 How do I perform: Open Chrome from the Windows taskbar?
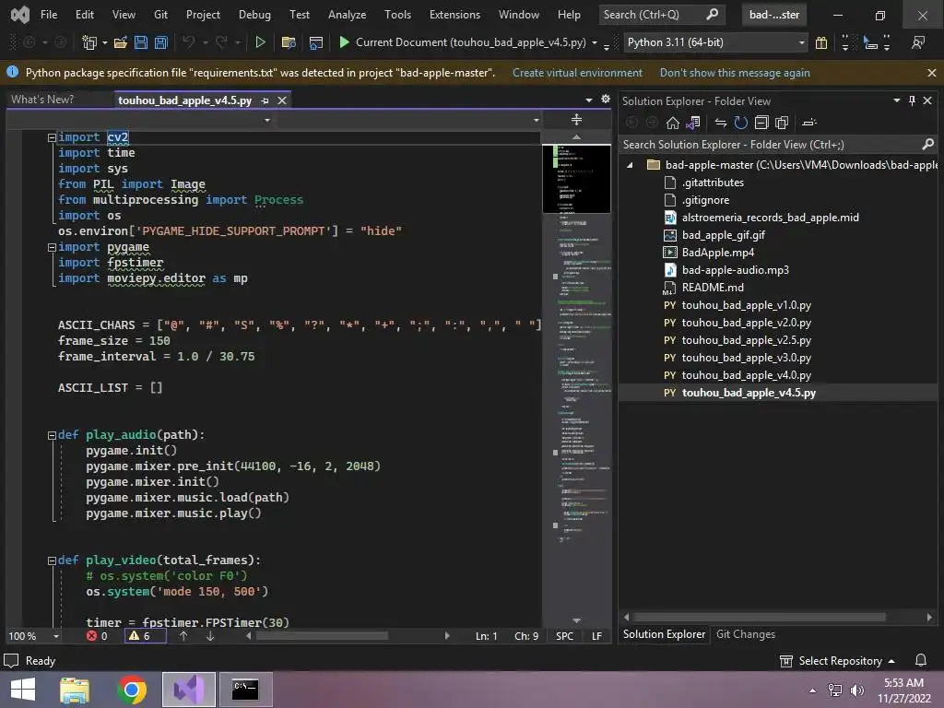tap(132, 690)
